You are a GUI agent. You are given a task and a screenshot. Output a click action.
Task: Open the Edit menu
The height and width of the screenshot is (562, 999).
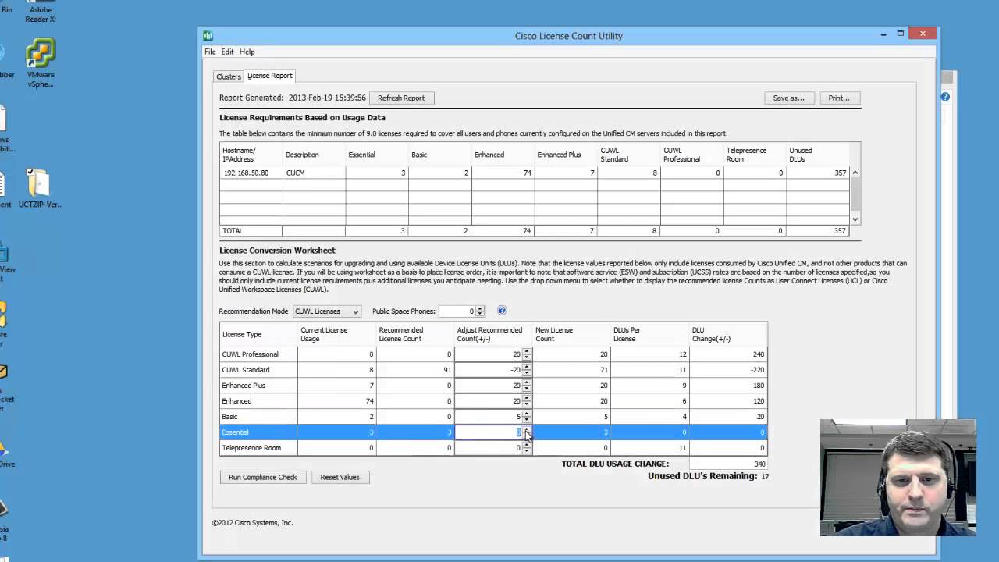point(227,52)
